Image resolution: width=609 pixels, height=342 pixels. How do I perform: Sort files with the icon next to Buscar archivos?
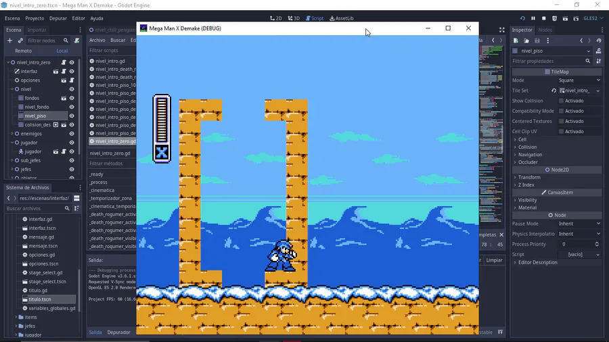coord(76,209)
